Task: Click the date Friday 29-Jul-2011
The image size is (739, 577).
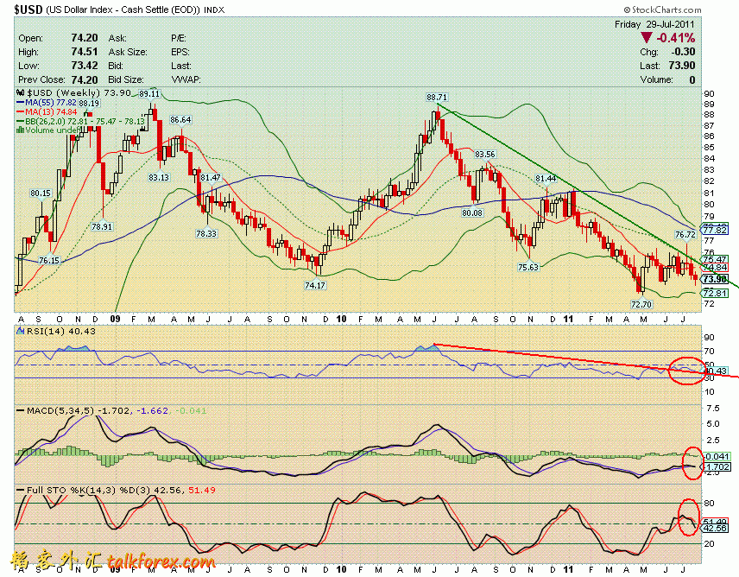Action: pos(654,24)
